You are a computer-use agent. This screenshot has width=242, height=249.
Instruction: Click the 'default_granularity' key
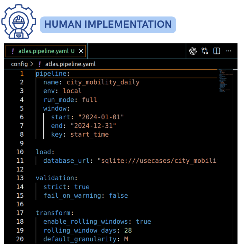point(80,239)
